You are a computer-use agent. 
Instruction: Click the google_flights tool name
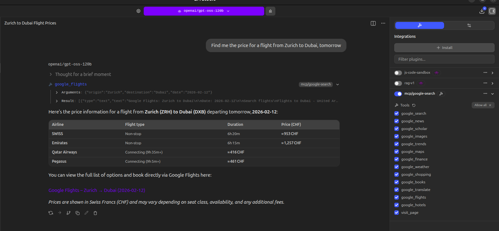pos(71,84)
